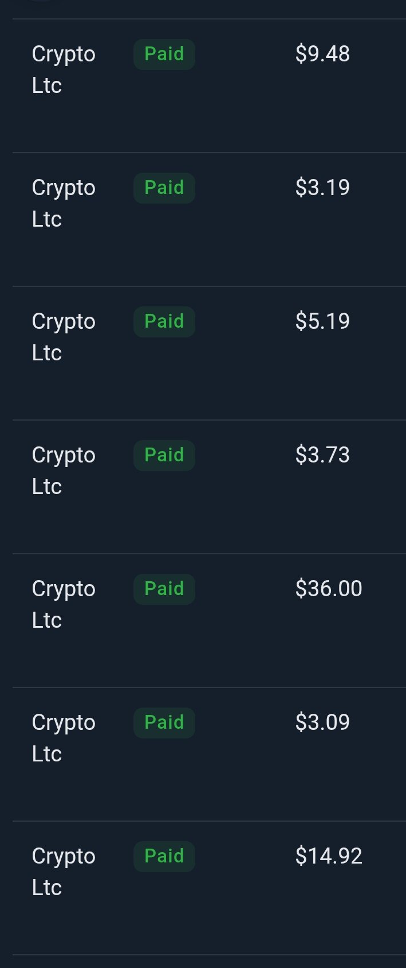The height and width of the screenshot is (968, 406).
Task: Open the Crypto Ltc row with $3.19
Action: 209,220
